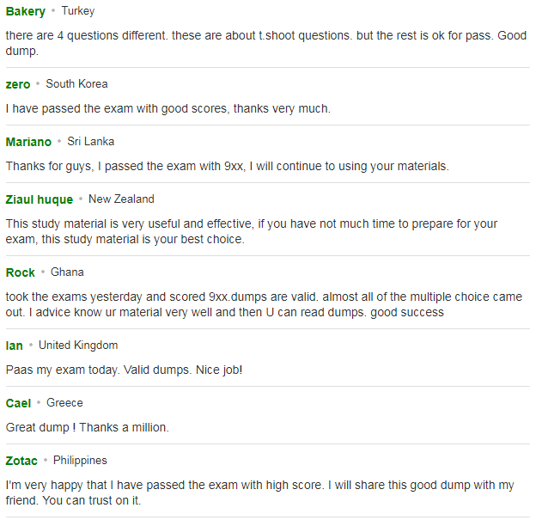The height and width of the screenshot is (520, 536).
Task: Click Mariano's comment about passing with 9xx
Action: (228, 166)
